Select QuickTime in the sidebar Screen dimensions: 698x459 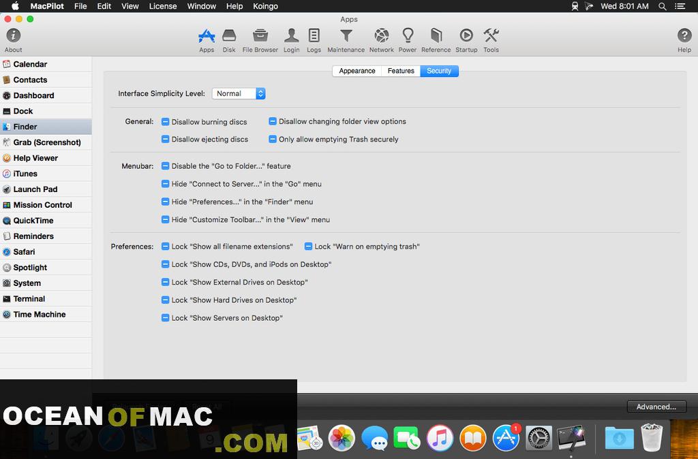[46, 221]
